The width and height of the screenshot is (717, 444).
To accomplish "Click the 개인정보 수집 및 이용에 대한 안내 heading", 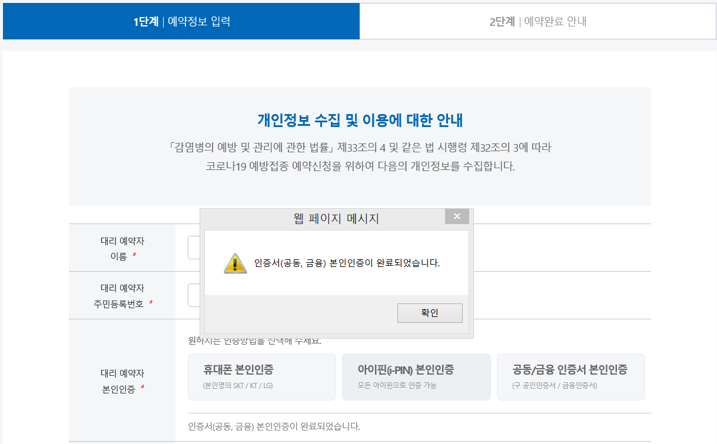I will (360, 121).
